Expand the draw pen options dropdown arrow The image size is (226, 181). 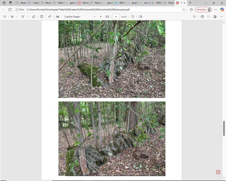coord(27,16)
